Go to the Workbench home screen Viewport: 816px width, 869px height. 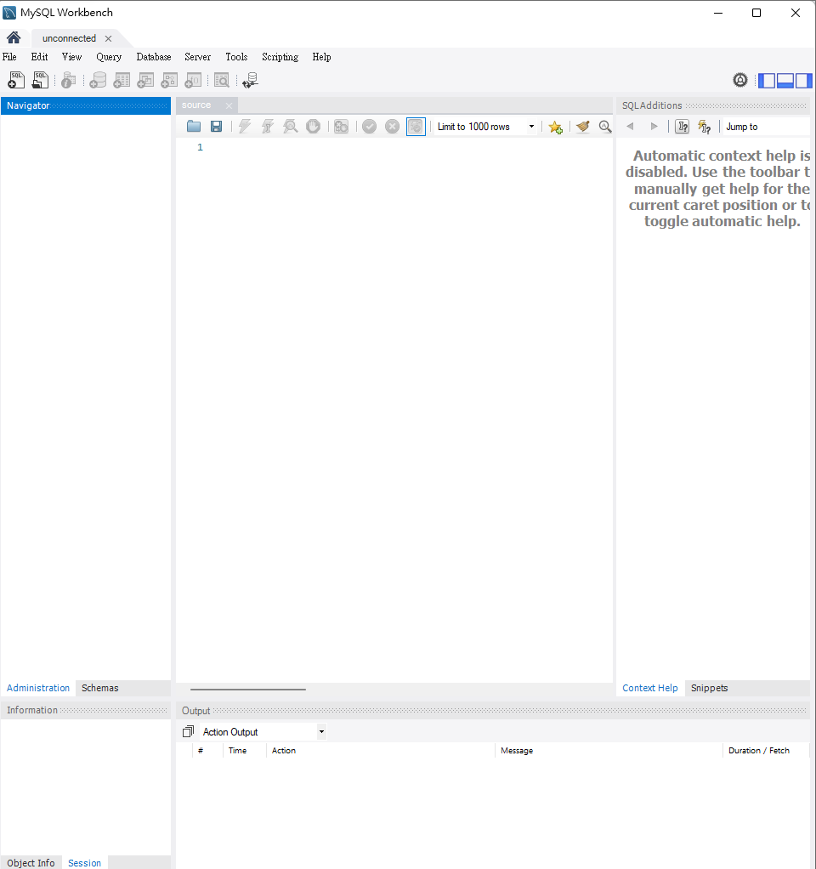click(x=14, y=37)
